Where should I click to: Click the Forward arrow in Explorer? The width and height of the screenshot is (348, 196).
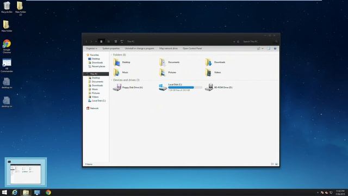point(91,41)
